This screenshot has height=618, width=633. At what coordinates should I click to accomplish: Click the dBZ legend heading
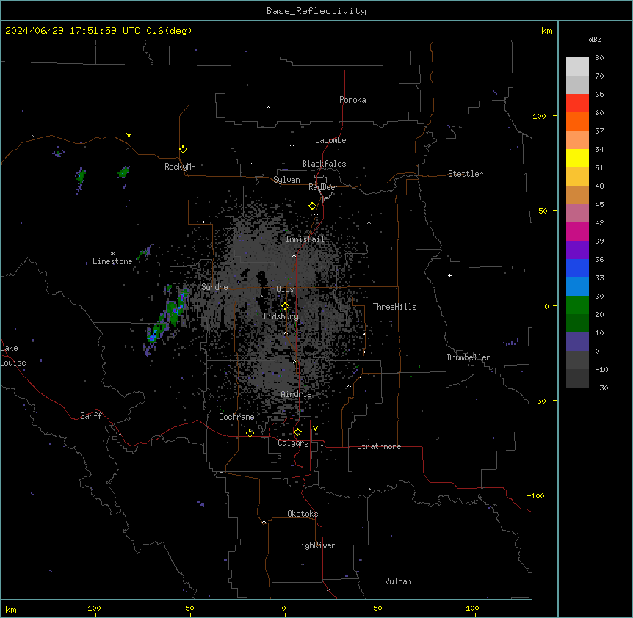pyautogui.click(x=595, y=39)
